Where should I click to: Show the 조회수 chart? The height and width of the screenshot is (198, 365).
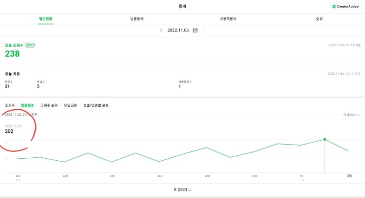10,105
